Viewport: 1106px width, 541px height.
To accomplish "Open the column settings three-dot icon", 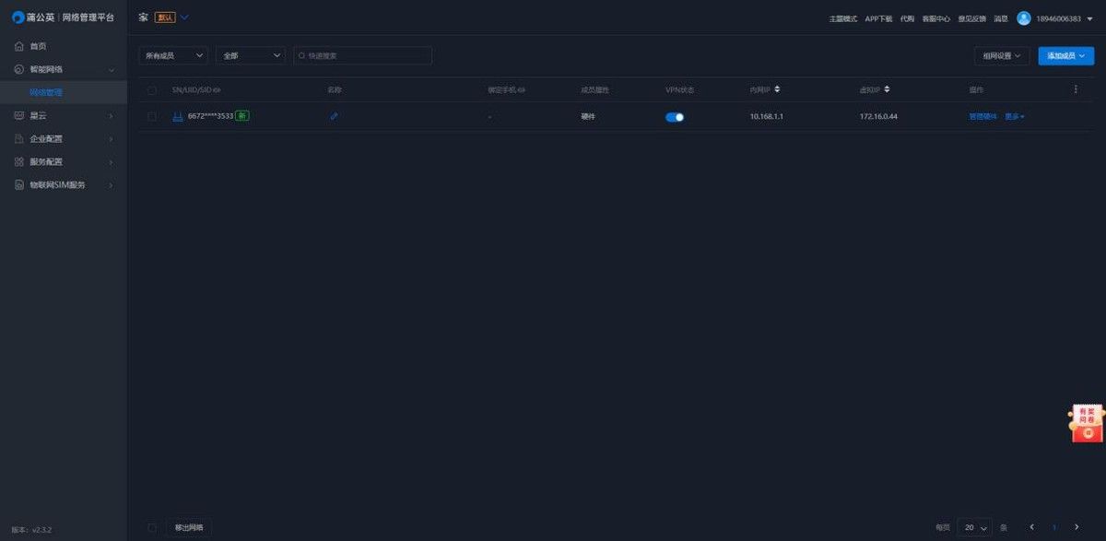I will pos(1076,89).
